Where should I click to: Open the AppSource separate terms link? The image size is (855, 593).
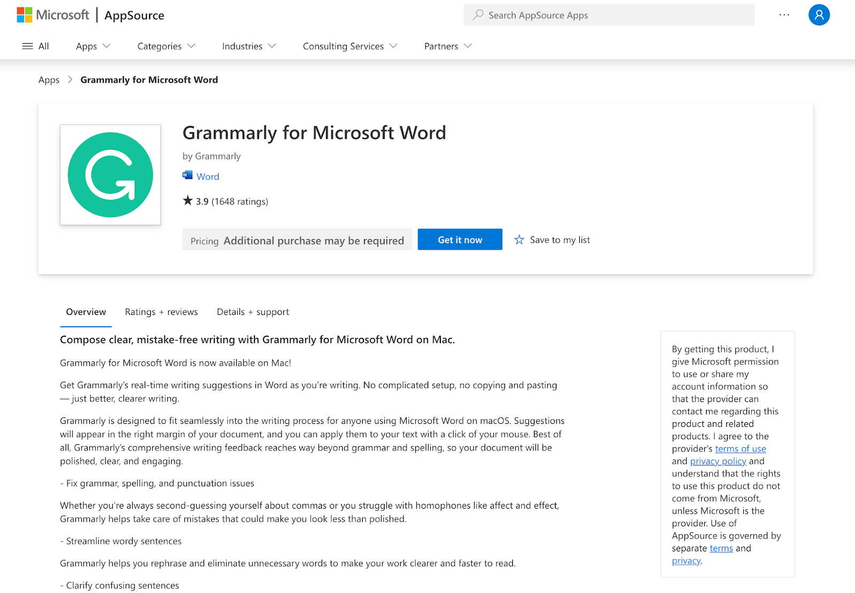coord(721,548)
